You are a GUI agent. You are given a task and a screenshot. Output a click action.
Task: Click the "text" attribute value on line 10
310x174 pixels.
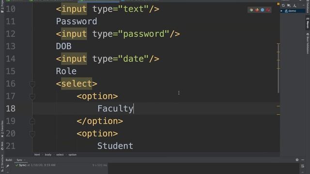(x=133, y=9)
